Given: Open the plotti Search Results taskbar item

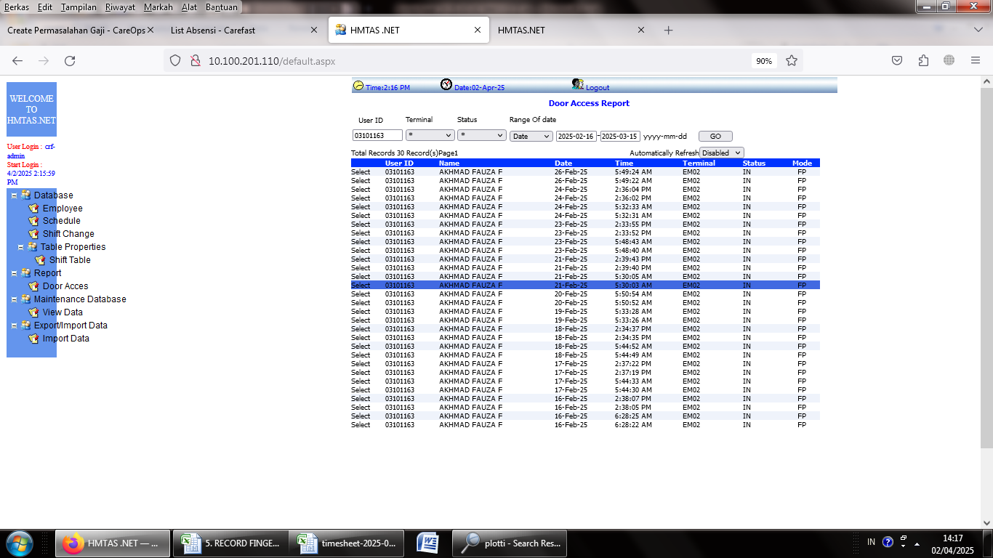Looking at the screenshot, I should [x=510, y=543].
